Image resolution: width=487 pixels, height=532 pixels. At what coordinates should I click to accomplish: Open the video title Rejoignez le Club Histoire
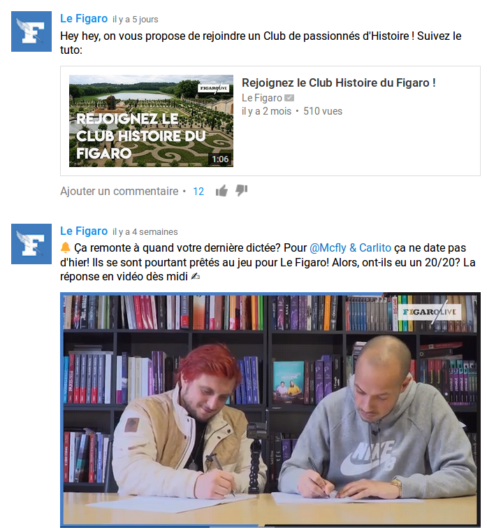pos(338,82)
